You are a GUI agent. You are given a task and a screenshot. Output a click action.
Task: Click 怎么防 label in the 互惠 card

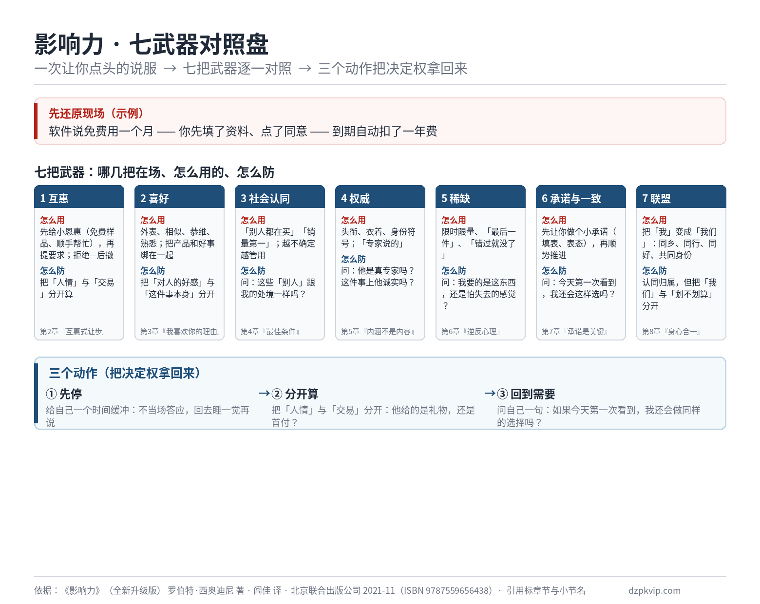coord(52,271)
